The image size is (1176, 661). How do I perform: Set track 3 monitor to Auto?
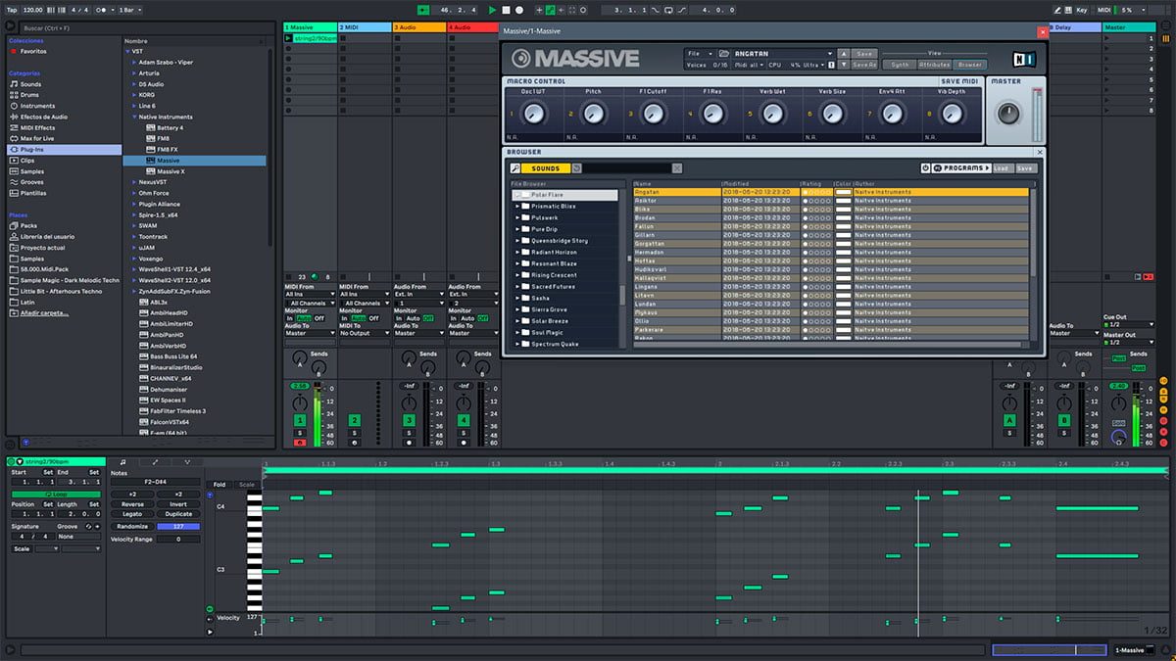[415, 318]
